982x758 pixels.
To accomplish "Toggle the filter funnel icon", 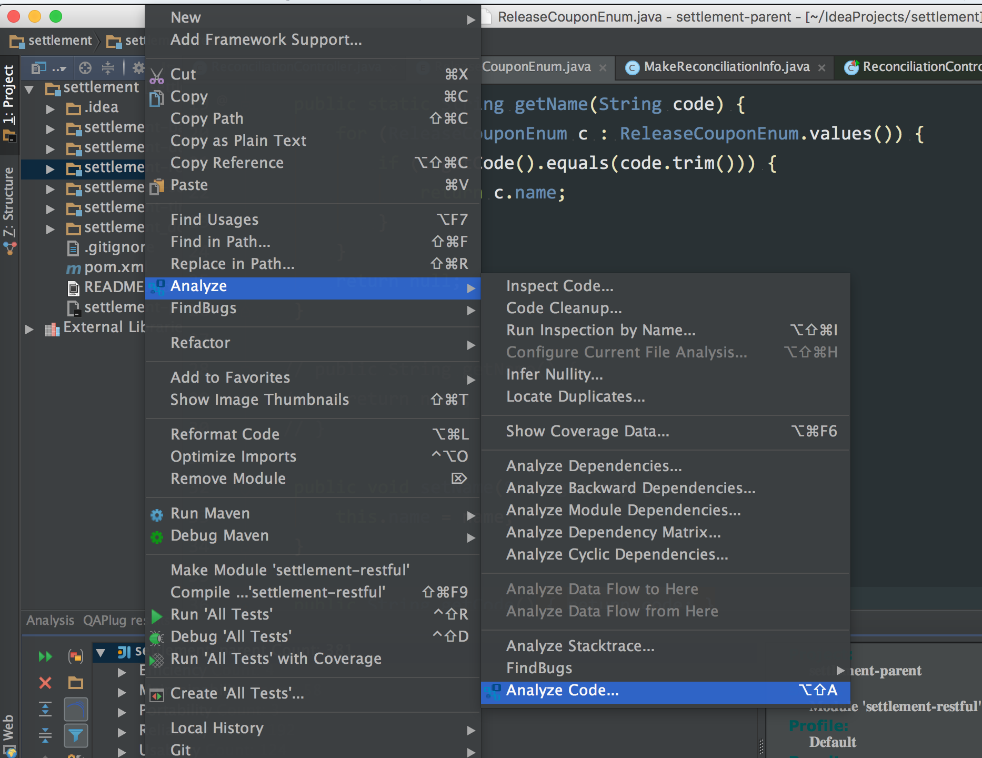I will (x=76, y=735).
